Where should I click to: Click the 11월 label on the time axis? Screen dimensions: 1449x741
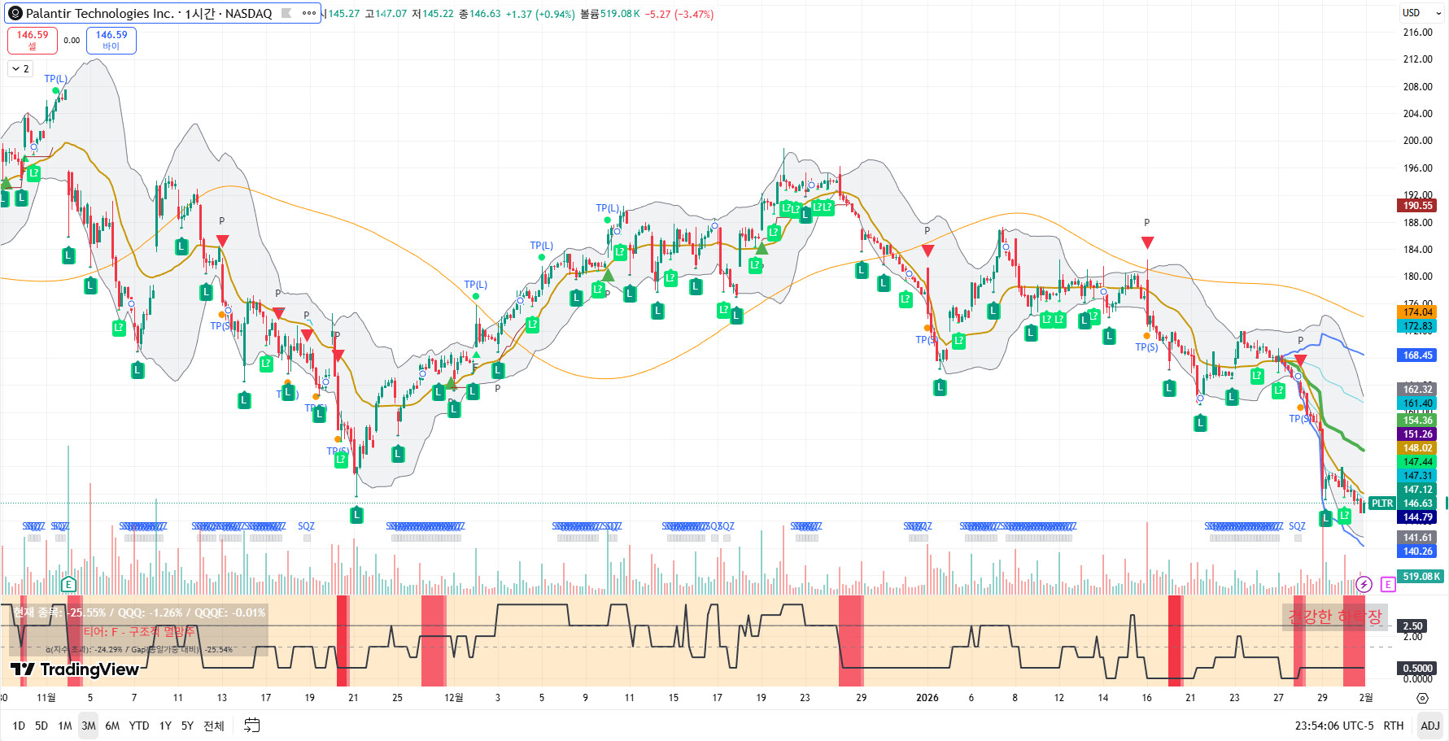pos(46,698)
